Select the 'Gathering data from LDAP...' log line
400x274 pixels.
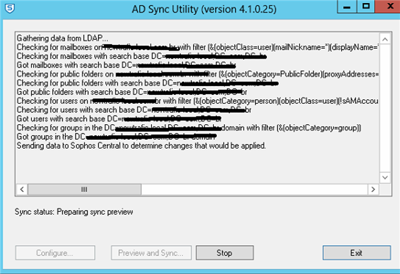[62, 38]
